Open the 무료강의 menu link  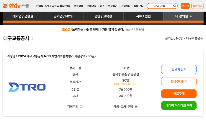tap(78, 6)
